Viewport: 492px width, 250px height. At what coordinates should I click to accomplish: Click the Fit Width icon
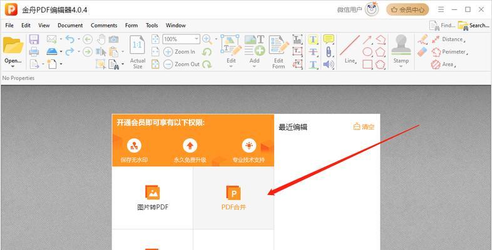155,52
